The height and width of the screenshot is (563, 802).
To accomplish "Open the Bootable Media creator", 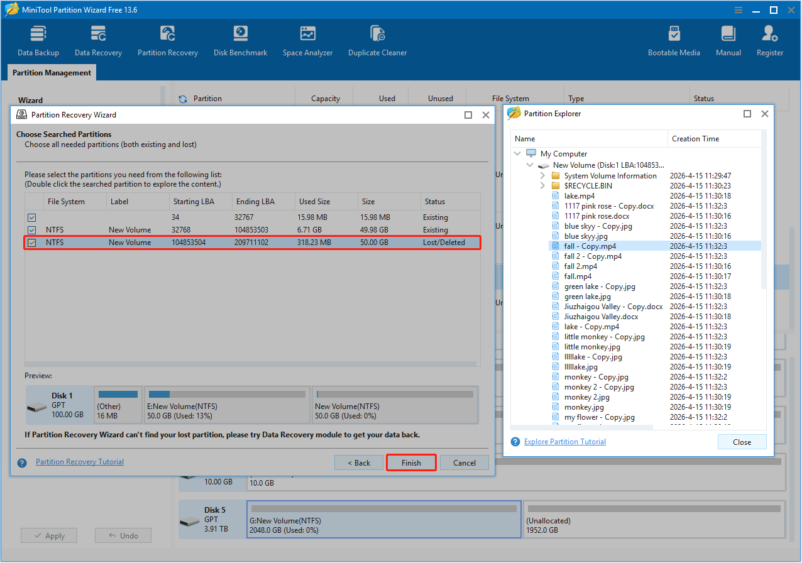I will point(674,39).
